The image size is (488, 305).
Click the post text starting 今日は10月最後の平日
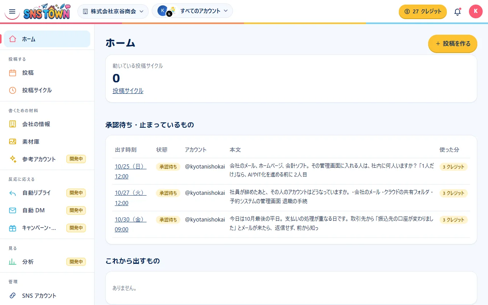point(332,223)
